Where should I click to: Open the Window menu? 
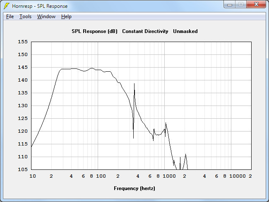click(46, 16)
